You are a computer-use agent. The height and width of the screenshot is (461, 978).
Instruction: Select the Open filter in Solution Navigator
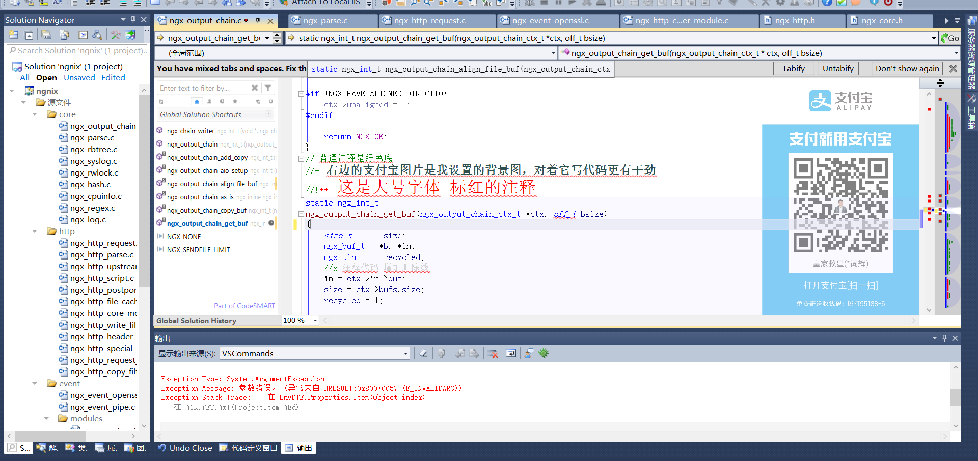(x=46, y=78)
